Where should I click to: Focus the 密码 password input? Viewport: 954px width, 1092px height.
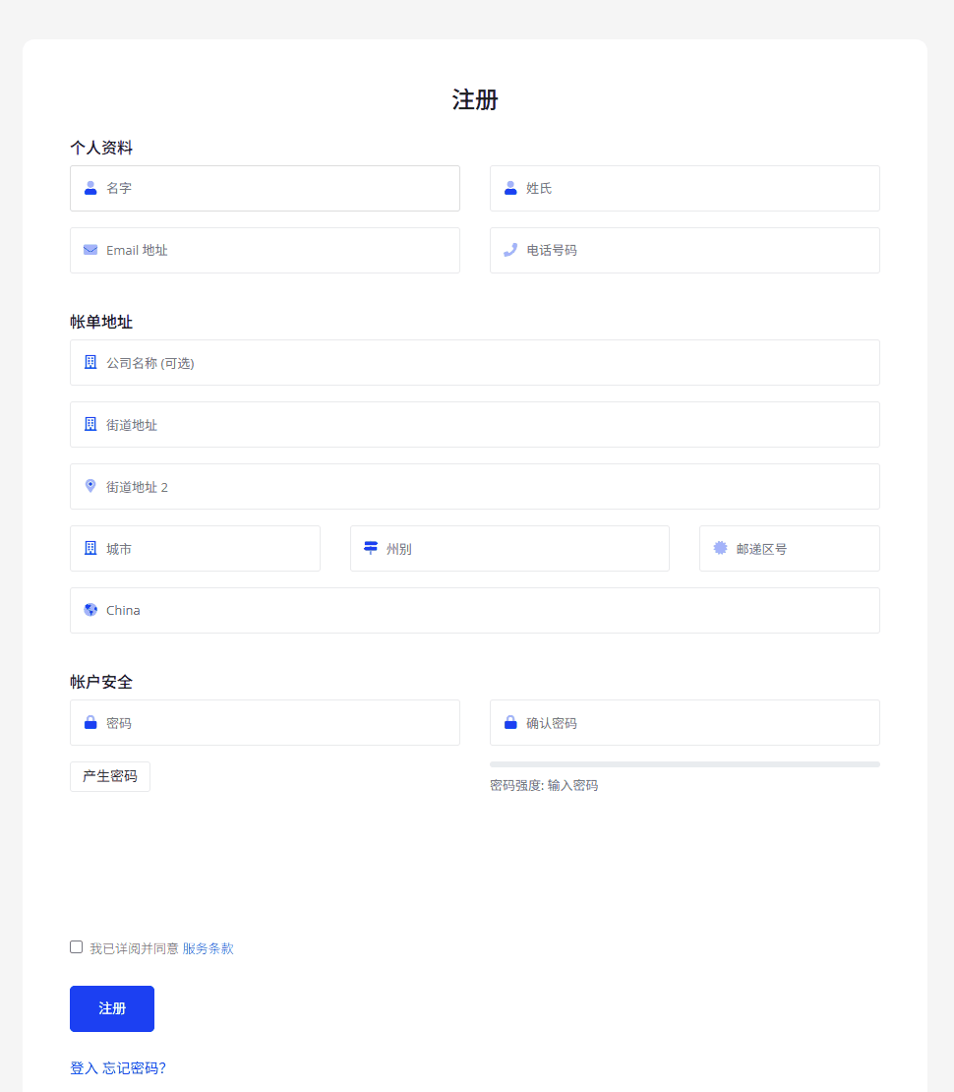tap(265, 722)
